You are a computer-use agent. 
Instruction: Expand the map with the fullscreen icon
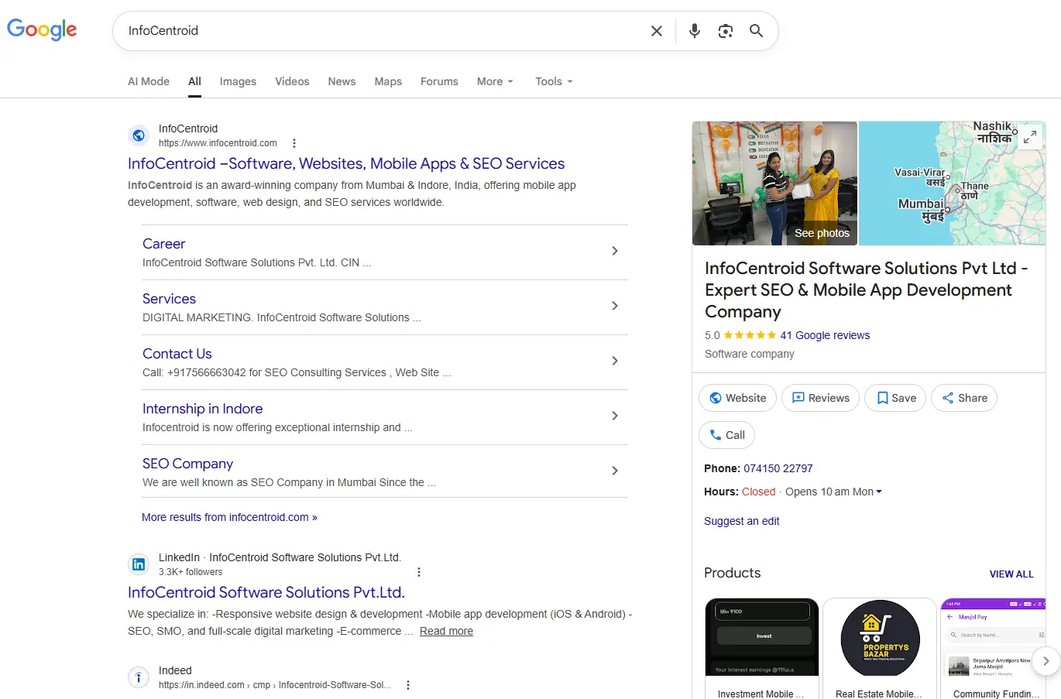pyautogui.click(x=1029, y=137)
